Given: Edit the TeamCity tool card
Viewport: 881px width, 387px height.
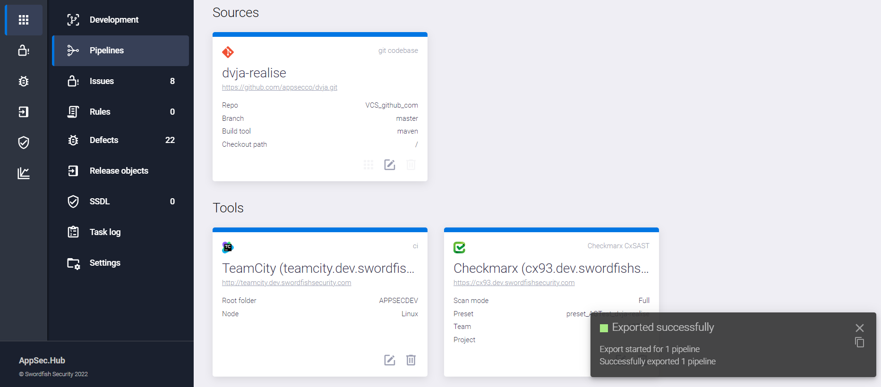Looking at the screenshot, I should point(390,360).
